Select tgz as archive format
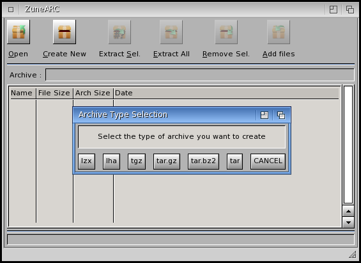The width and height of the screenshot is (361, 263). click(137, 161)
